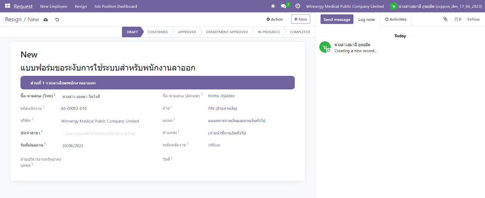Open followers list person icon

coord(457,19)
